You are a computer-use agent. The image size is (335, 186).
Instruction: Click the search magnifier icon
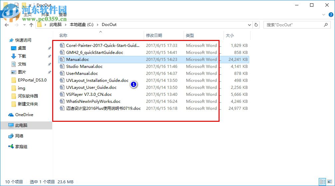pyautogui.click(x=326, y=25)
